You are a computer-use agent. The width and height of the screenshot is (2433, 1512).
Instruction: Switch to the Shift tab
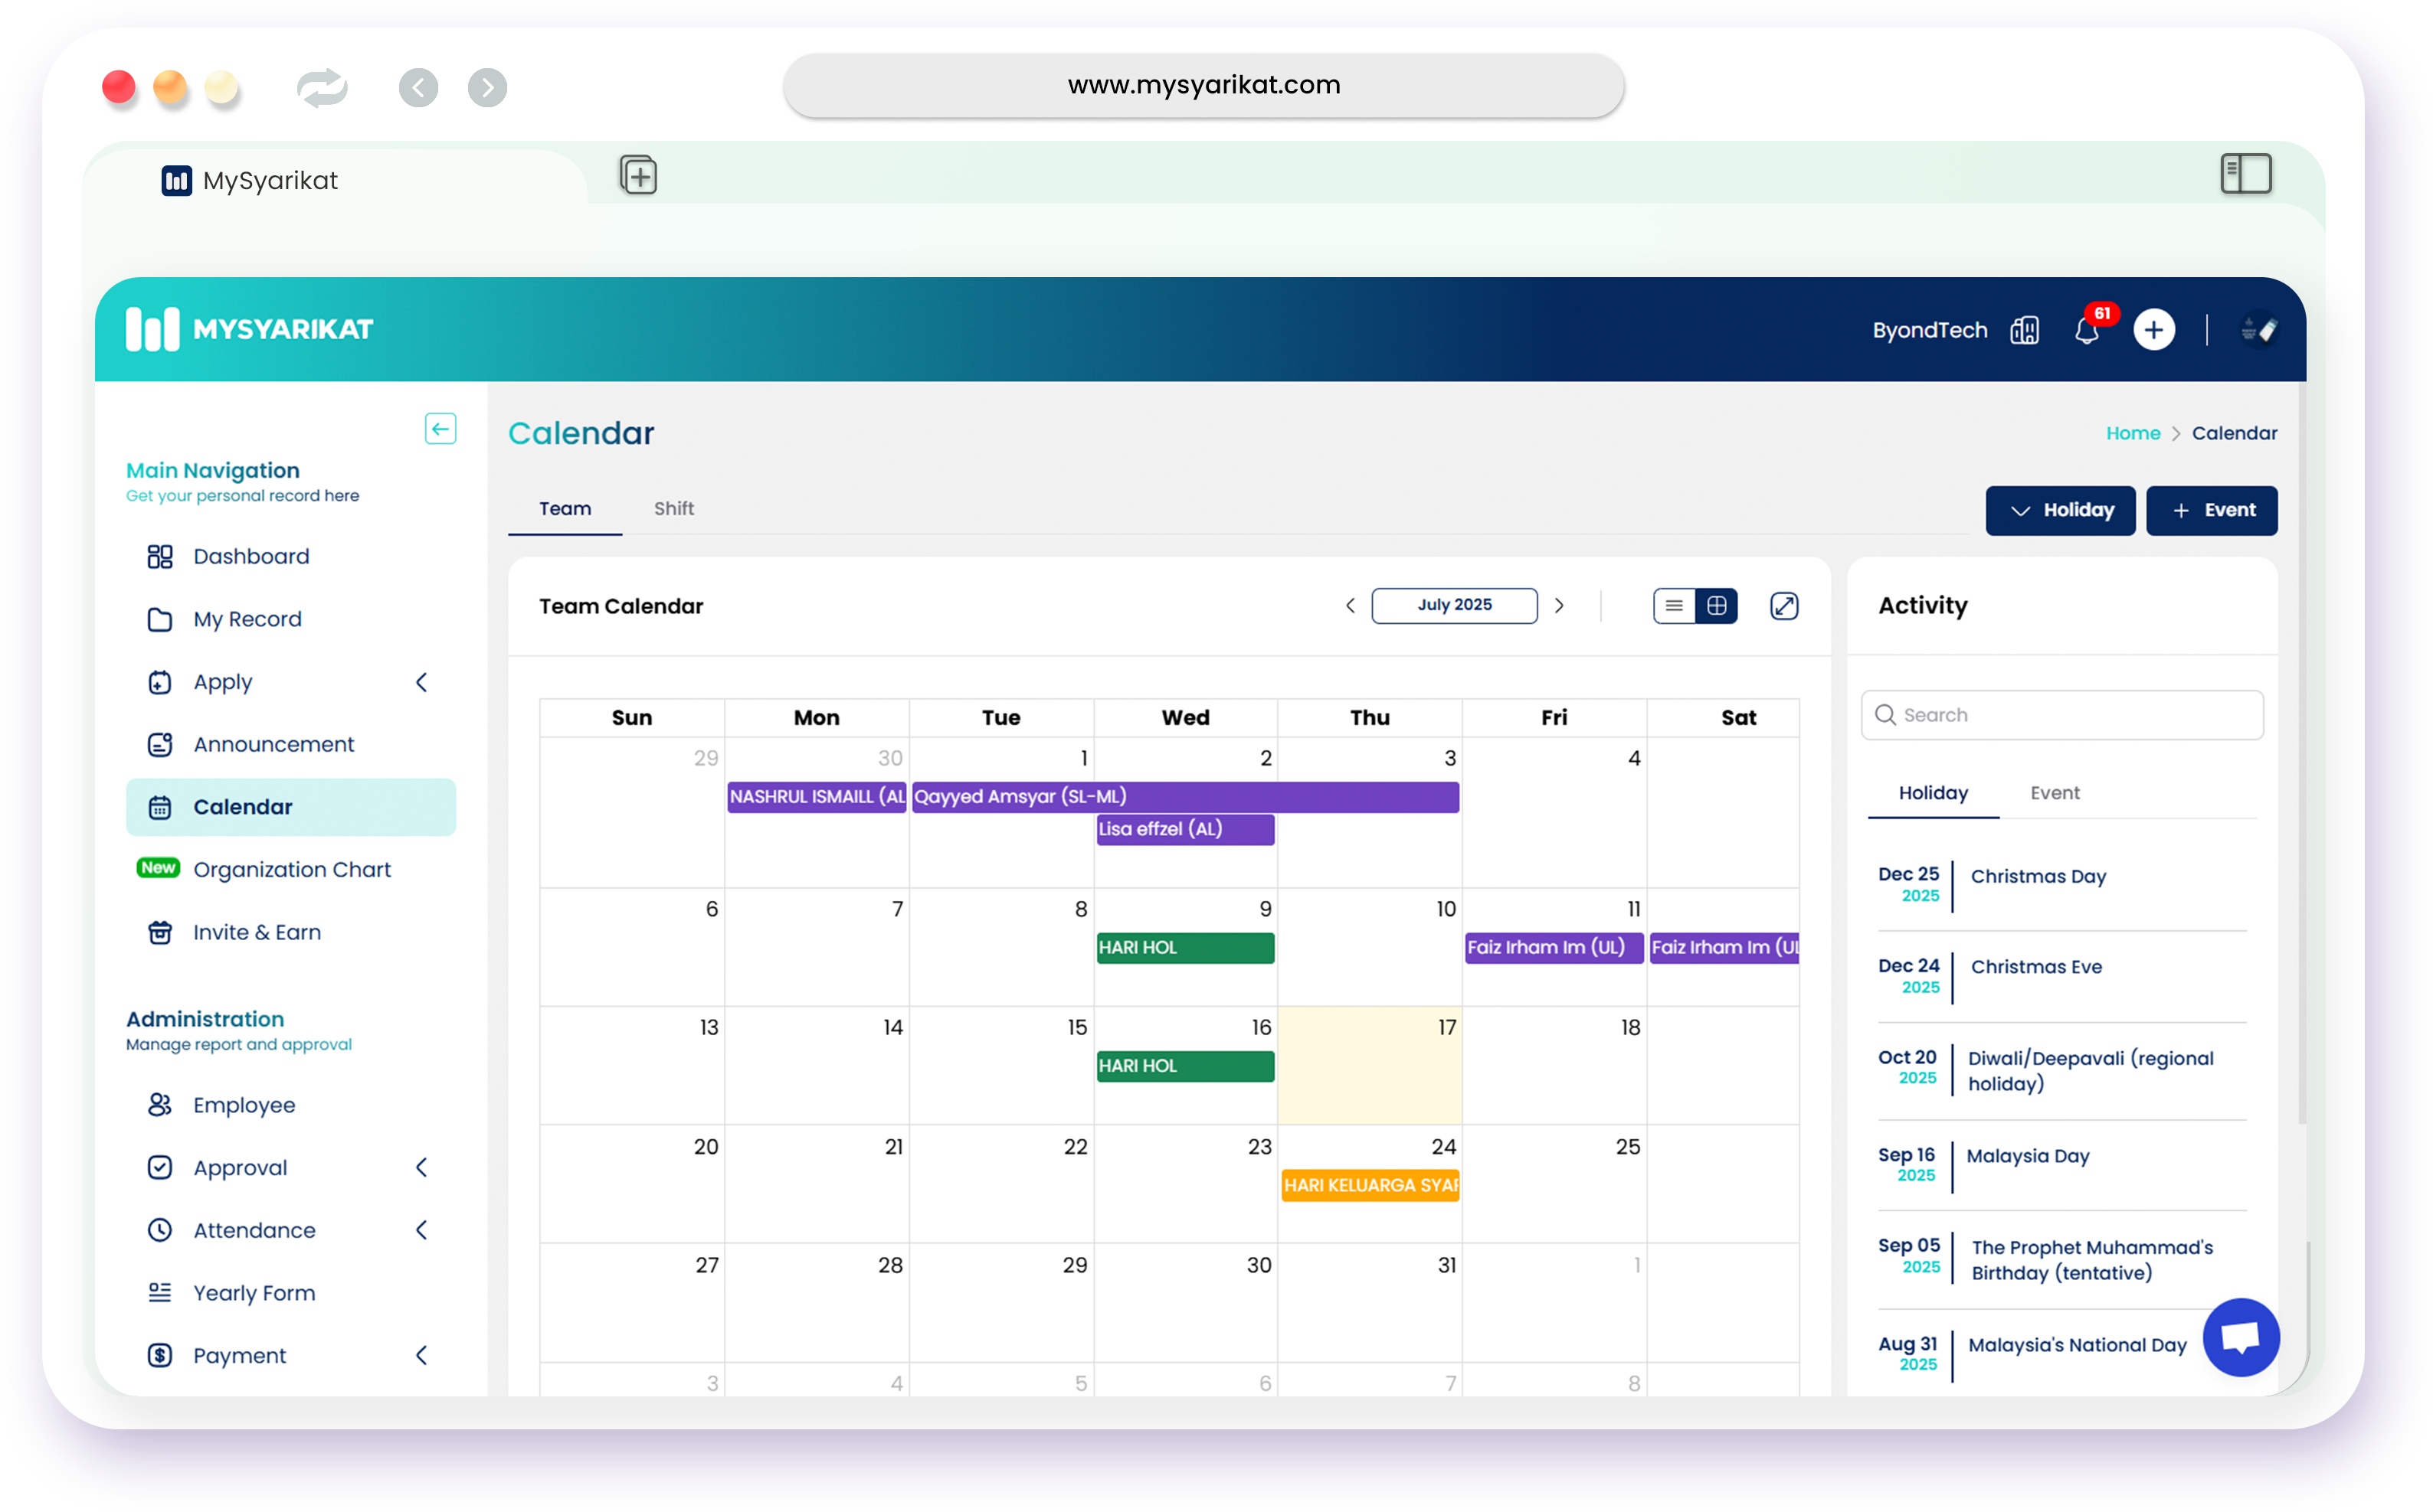click(x=674, y=508)
